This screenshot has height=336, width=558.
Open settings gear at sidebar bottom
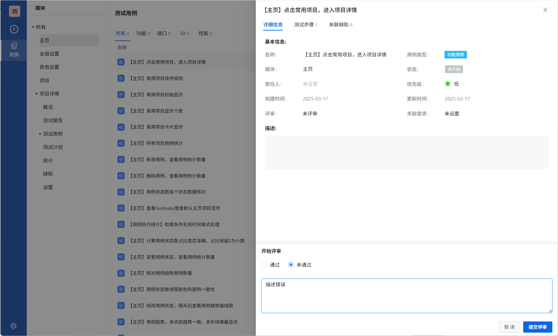[13, 326]
